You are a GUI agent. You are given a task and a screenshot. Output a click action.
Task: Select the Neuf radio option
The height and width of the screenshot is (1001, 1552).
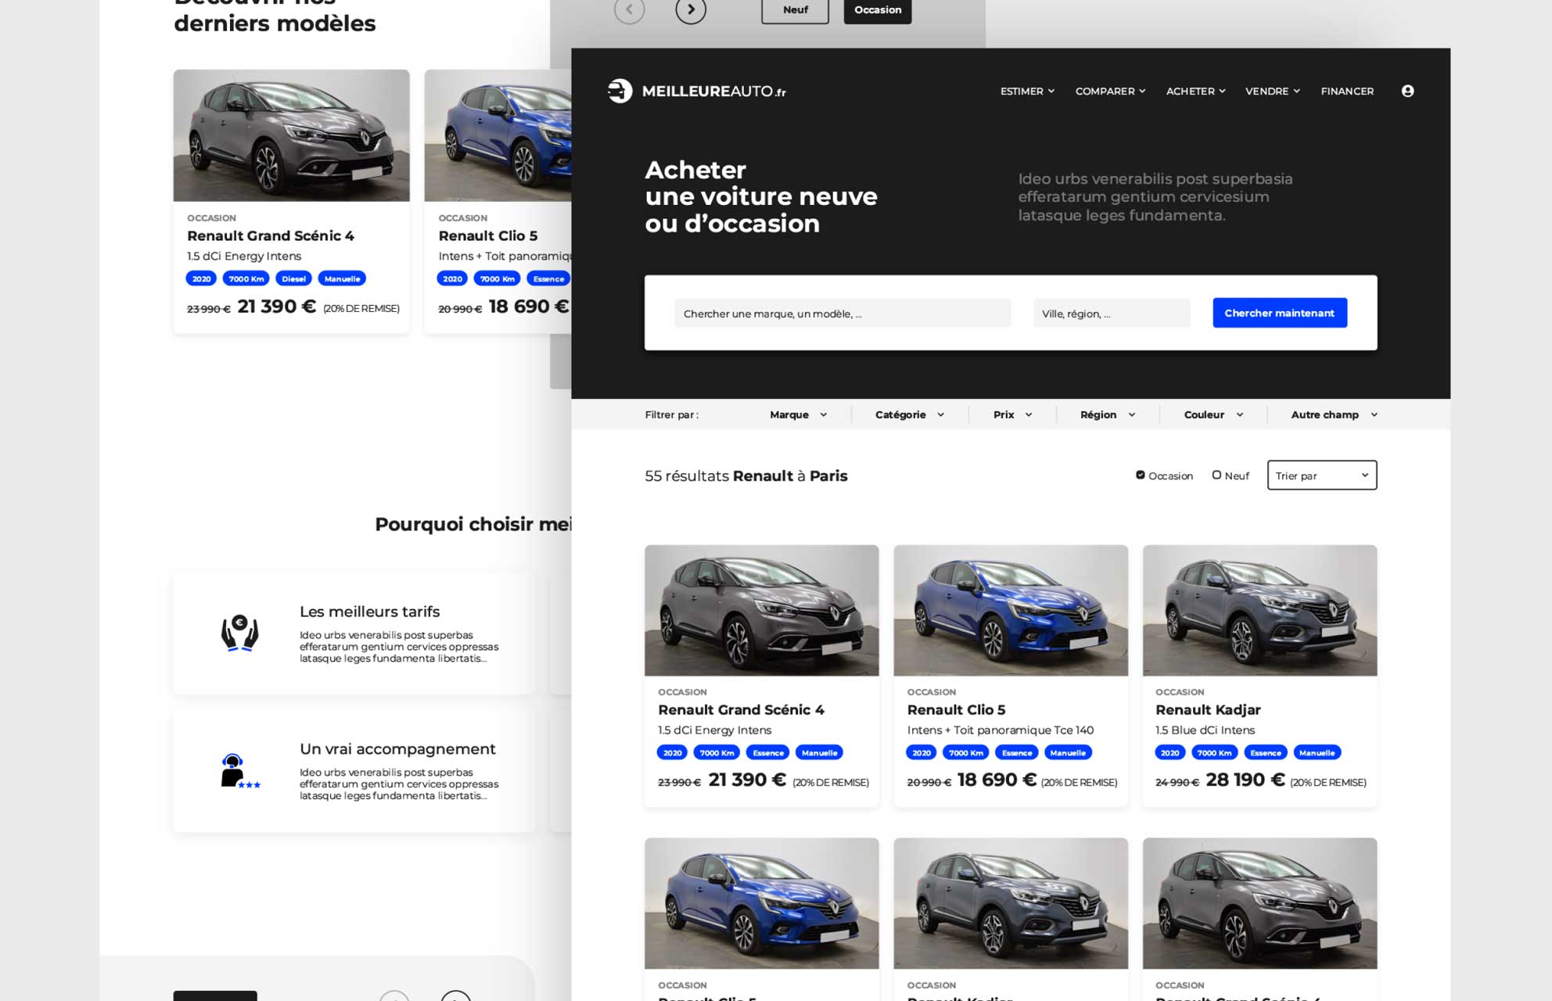[x=1216, y=475]
